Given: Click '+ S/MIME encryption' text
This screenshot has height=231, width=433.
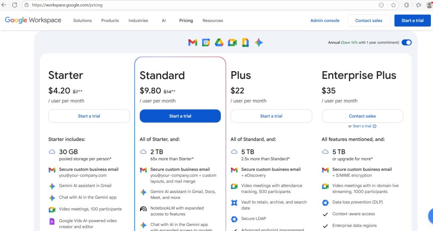Looking at the screenshot, I should [352, 175].
